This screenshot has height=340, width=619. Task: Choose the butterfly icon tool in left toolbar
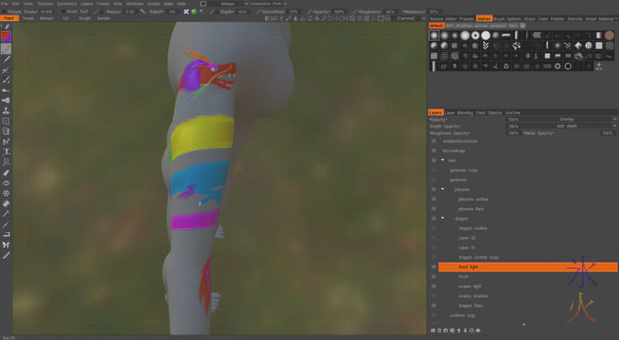[x=6, y=245]
